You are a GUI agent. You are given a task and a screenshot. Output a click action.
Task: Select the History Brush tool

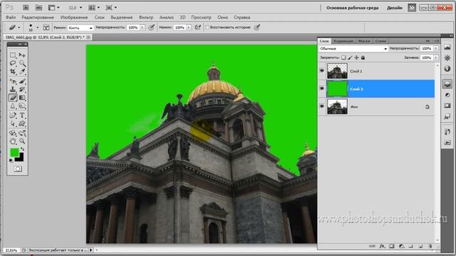click(22, 89)
